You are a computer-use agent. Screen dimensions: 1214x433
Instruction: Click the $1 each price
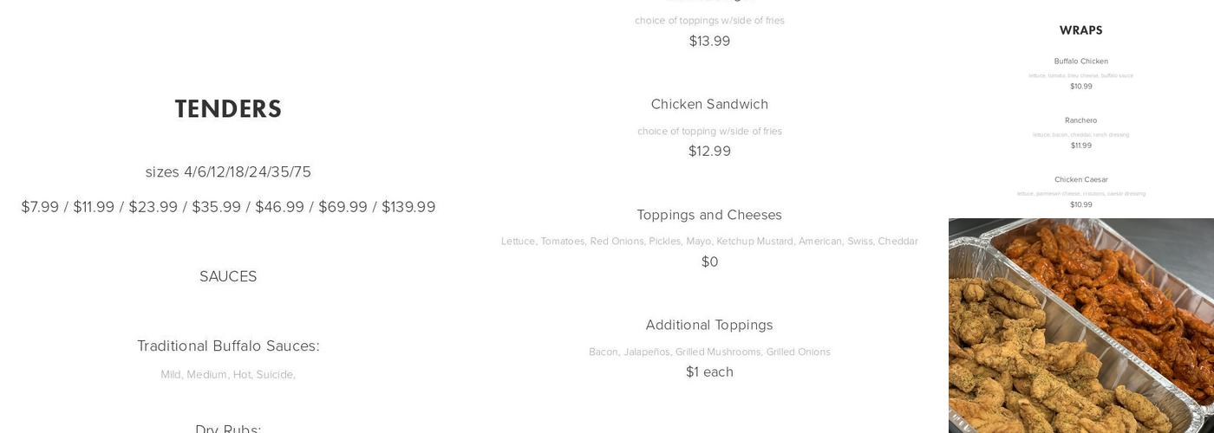pos(709,372)
